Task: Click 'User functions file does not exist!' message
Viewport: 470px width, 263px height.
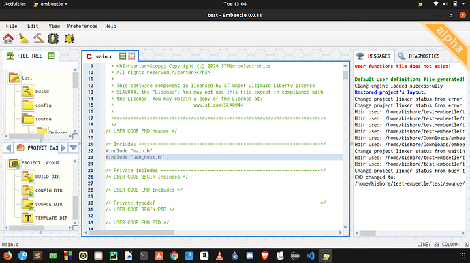Action: 403,67
